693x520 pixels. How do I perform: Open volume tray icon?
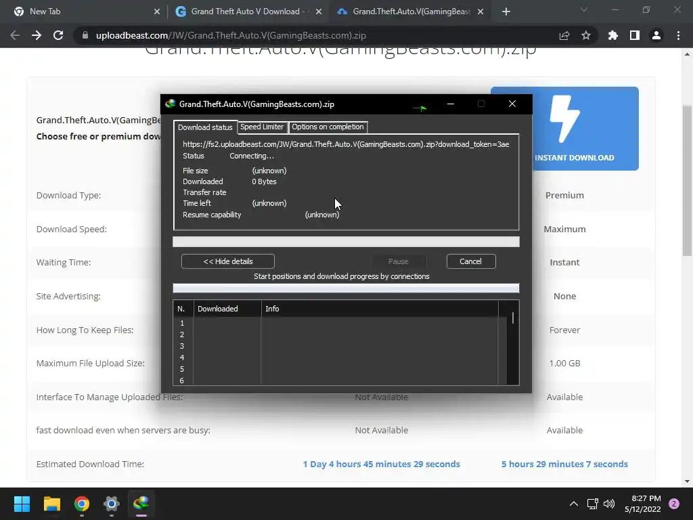[609, 504]
